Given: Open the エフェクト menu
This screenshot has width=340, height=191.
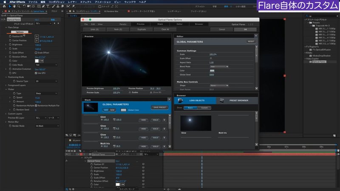Looking at the screenshot, I should 86,2.
